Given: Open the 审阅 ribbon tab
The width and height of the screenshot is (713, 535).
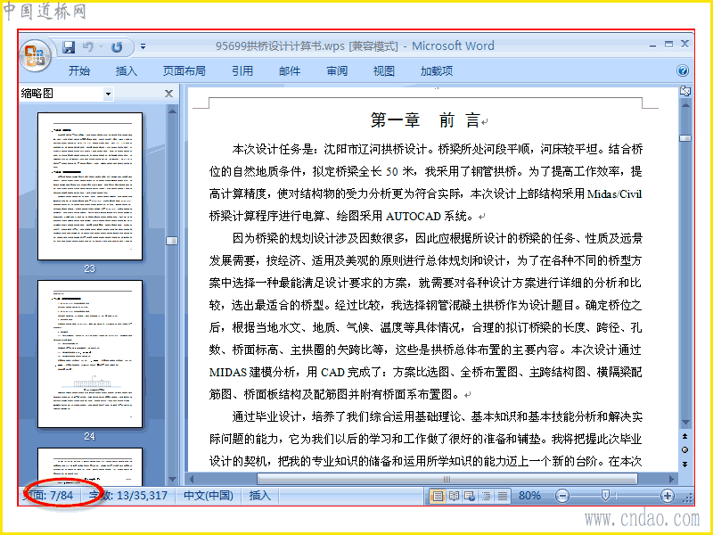Looking at the screenshot, I should coord(337,71).
